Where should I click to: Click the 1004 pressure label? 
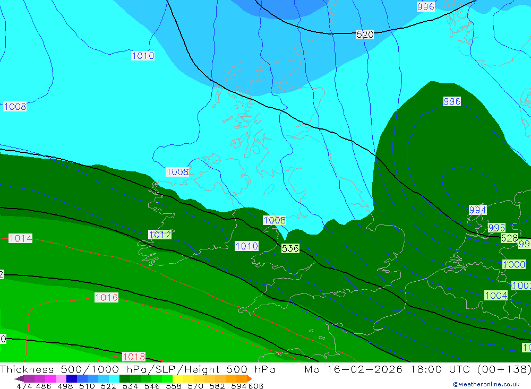[496, 296]
